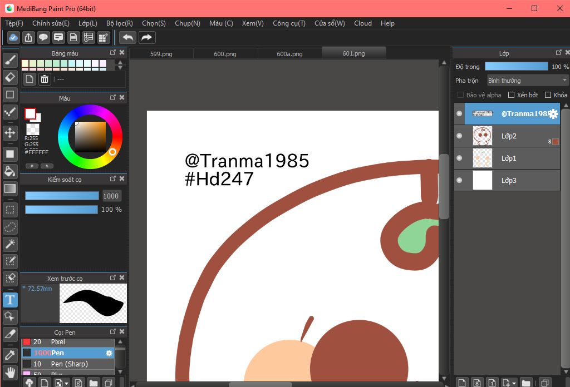570x387 pixels.
Task: Select the Gradient tool
Action: pyautogui.click(x=10, y=188)
